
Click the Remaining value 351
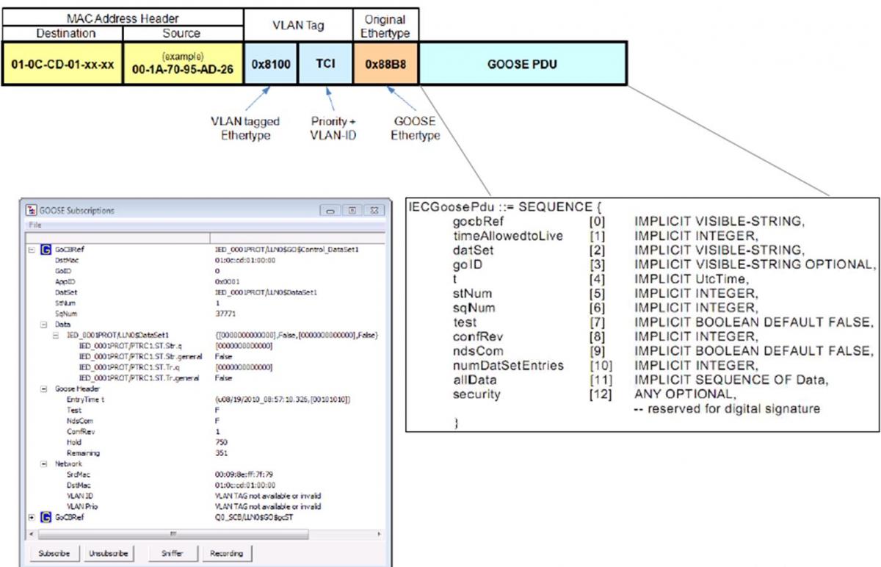click(x=220, y=453)
